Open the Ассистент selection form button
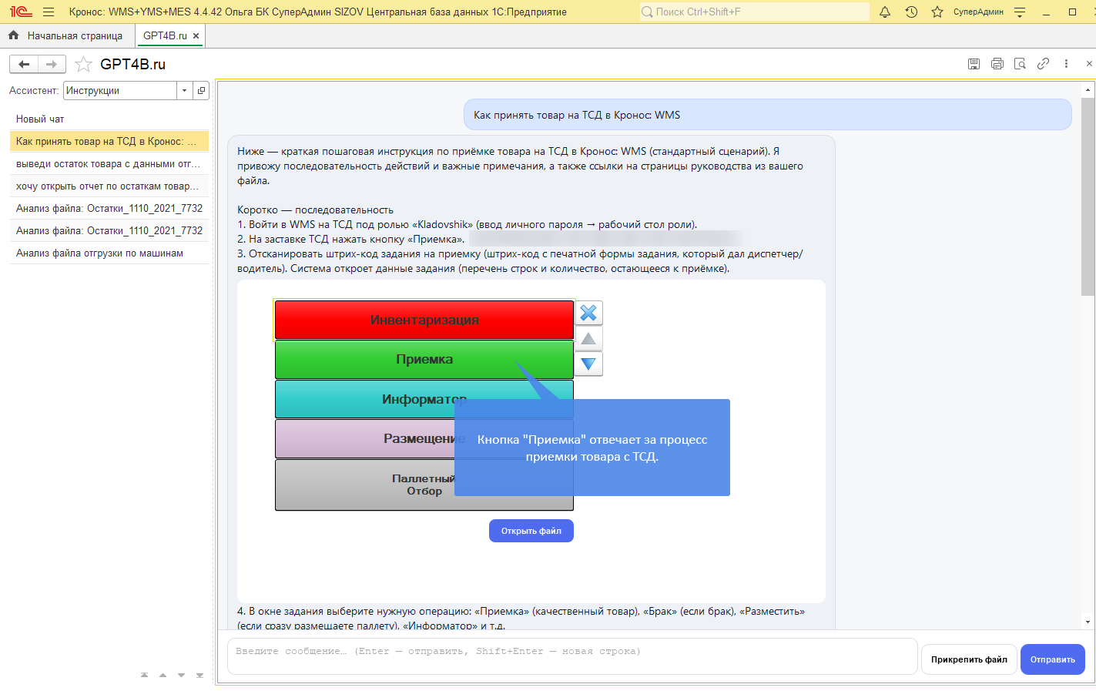The height and width of the screenshot is (691, 1096). tap(201, 91)
